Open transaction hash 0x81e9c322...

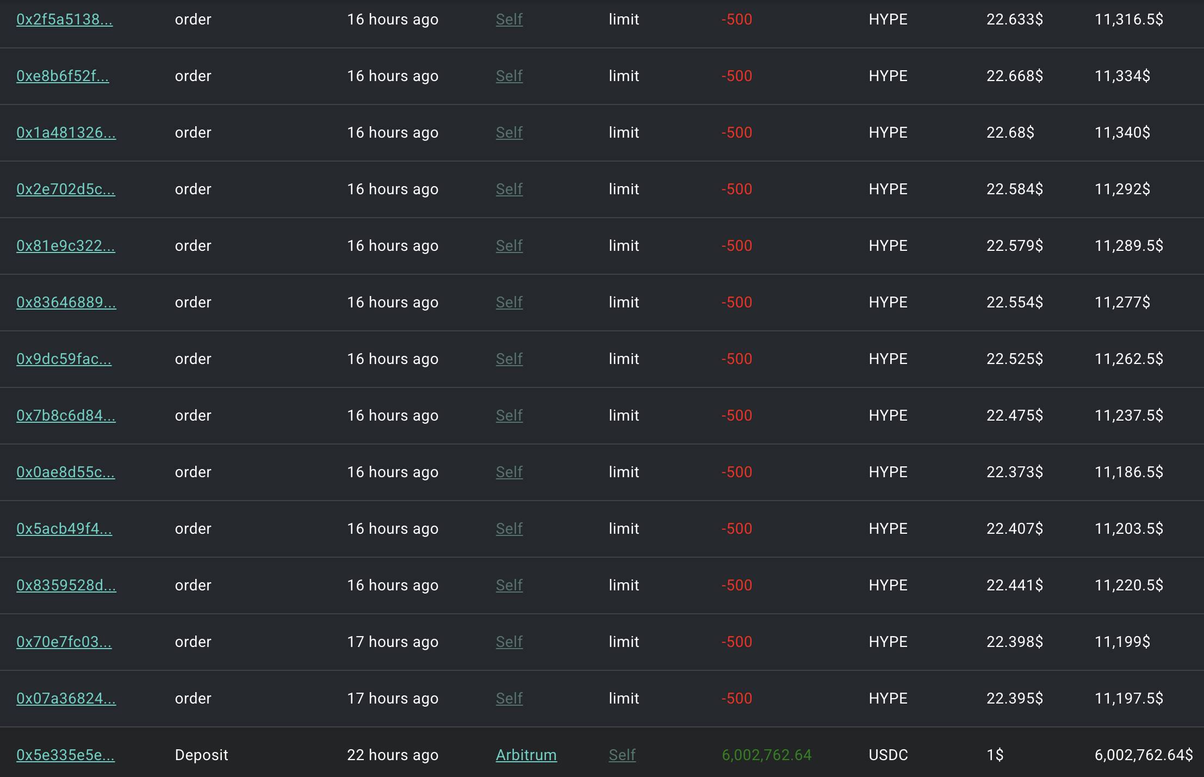click(66, 246)
